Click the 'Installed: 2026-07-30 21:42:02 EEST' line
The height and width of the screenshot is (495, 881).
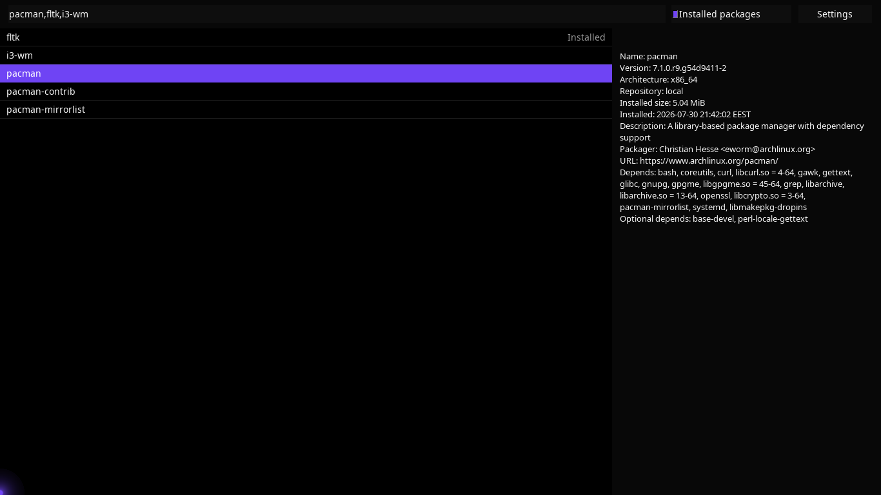coord(685,114)
